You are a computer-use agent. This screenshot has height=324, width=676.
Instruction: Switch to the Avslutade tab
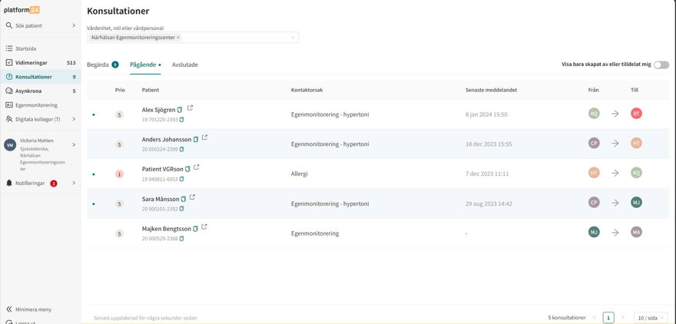coord(184,65)
